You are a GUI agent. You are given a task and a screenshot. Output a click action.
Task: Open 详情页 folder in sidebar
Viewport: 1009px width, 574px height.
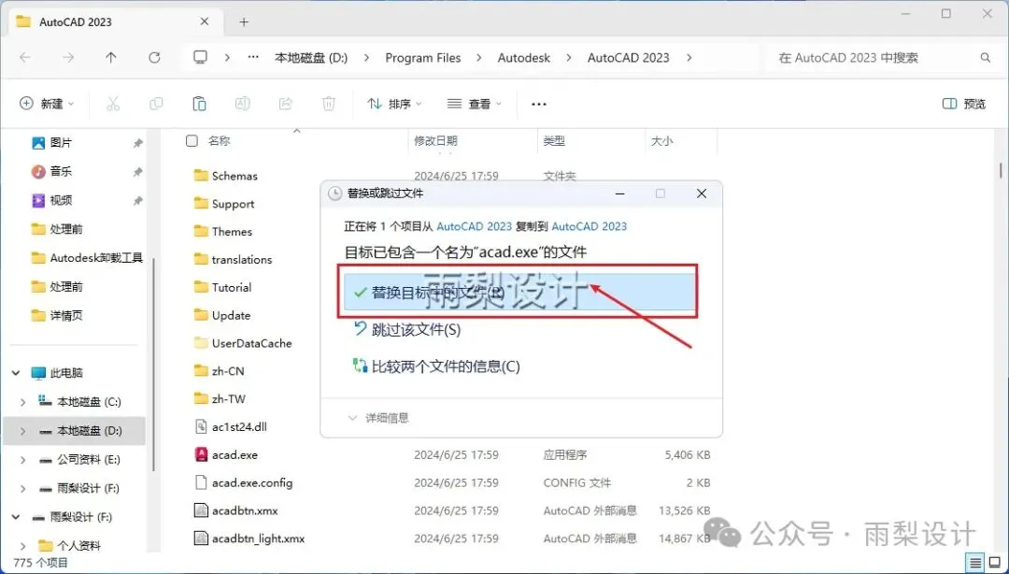point(57,315)
